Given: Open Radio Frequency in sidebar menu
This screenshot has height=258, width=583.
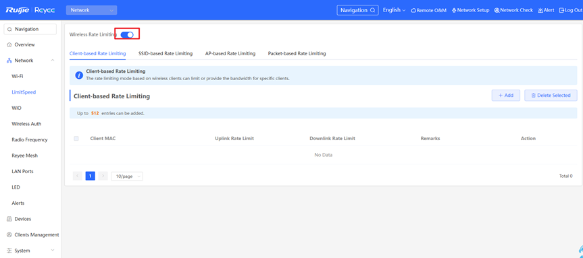Looking at the screenshot, I should 29,139.
